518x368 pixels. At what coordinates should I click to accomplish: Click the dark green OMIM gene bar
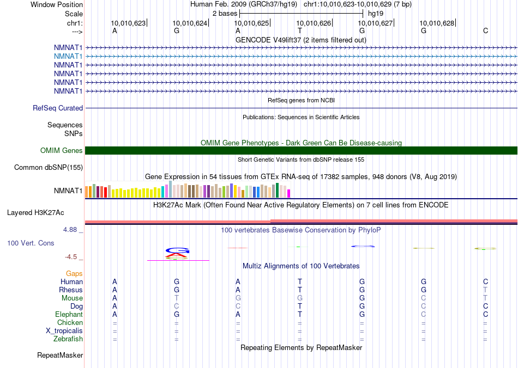(302, 150)
